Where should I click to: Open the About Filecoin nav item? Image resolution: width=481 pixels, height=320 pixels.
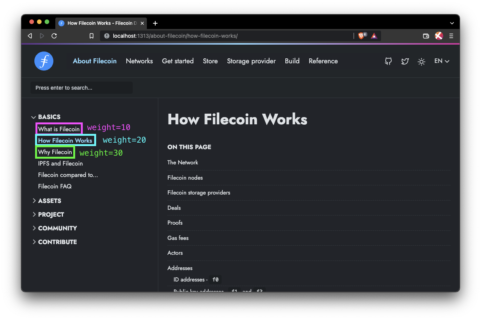point(95,61)
